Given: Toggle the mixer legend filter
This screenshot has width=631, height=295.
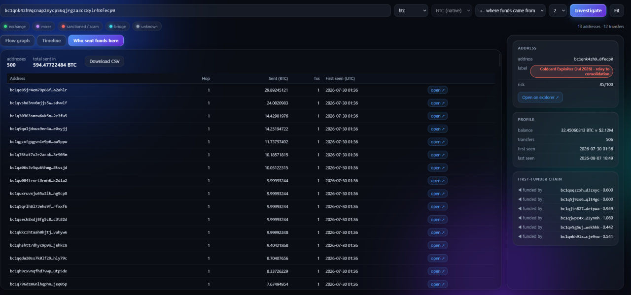Looking at the screenshot, I should click(x=43, y=27).
